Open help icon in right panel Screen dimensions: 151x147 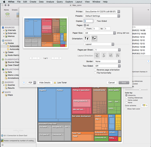[148, 61]
